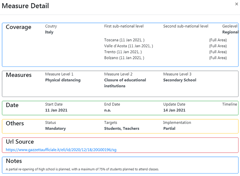Click the Toscana region entry
The image size is (240, 176).
tap(124, 40)
